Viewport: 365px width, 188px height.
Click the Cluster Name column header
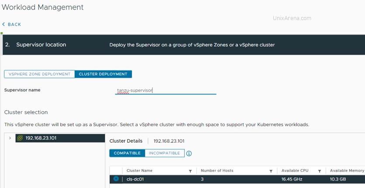(x=139, y=171)
